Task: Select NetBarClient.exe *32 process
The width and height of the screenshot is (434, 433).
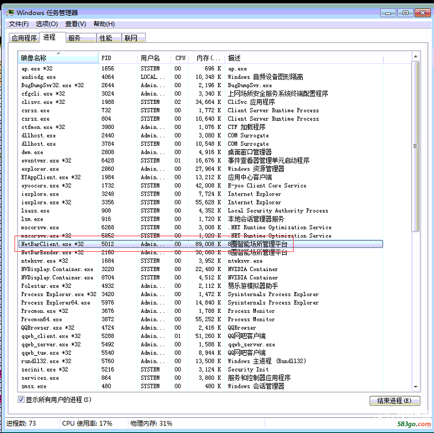Action: click(x=201, y=244)
